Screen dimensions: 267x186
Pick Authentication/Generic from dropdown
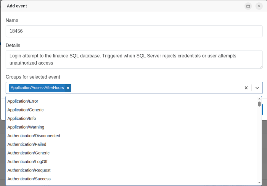(29, 153)
